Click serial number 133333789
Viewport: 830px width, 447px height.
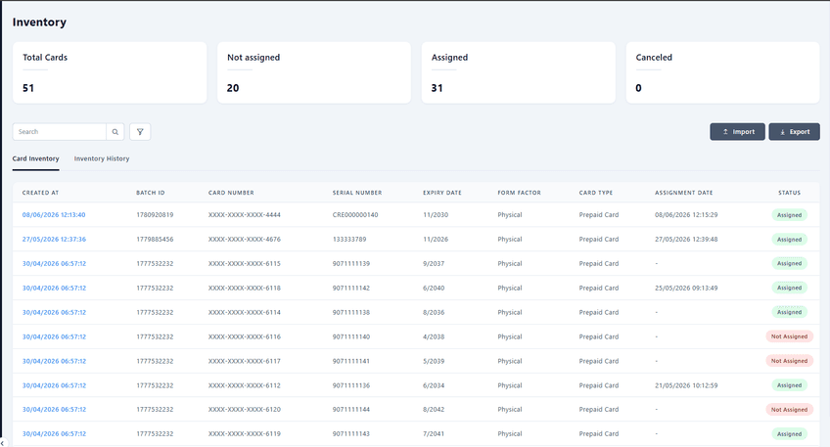coord(348,239)
